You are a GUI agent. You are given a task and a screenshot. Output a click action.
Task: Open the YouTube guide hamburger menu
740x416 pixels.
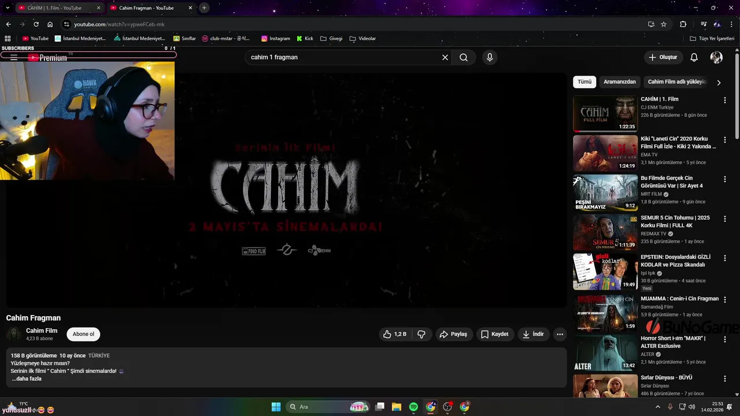[x=14, y=57]
